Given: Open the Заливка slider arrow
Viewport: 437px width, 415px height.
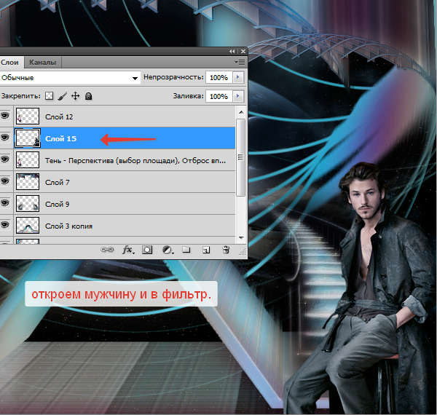Looking at the screenshot, I should pos(237,96).
